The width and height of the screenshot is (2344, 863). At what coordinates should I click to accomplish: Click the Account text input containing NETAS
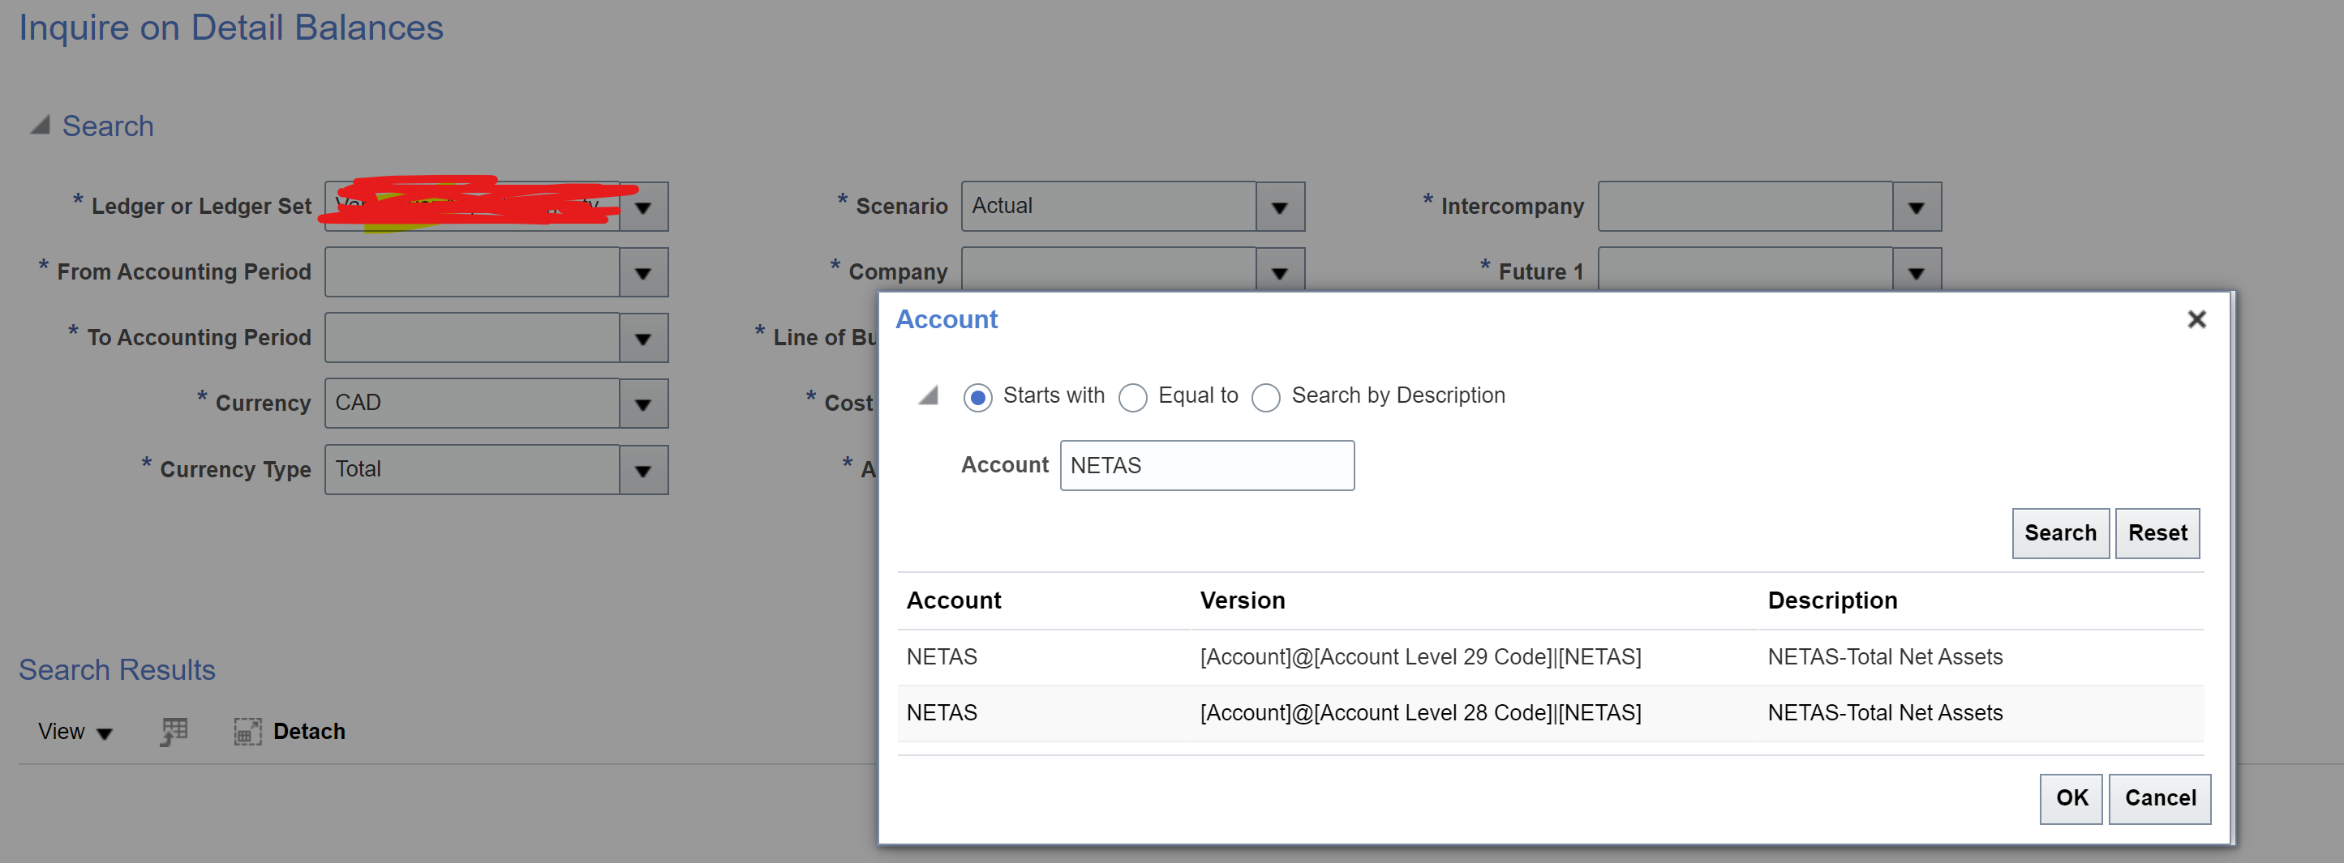pyautogui.click(x=1207, y=466)
